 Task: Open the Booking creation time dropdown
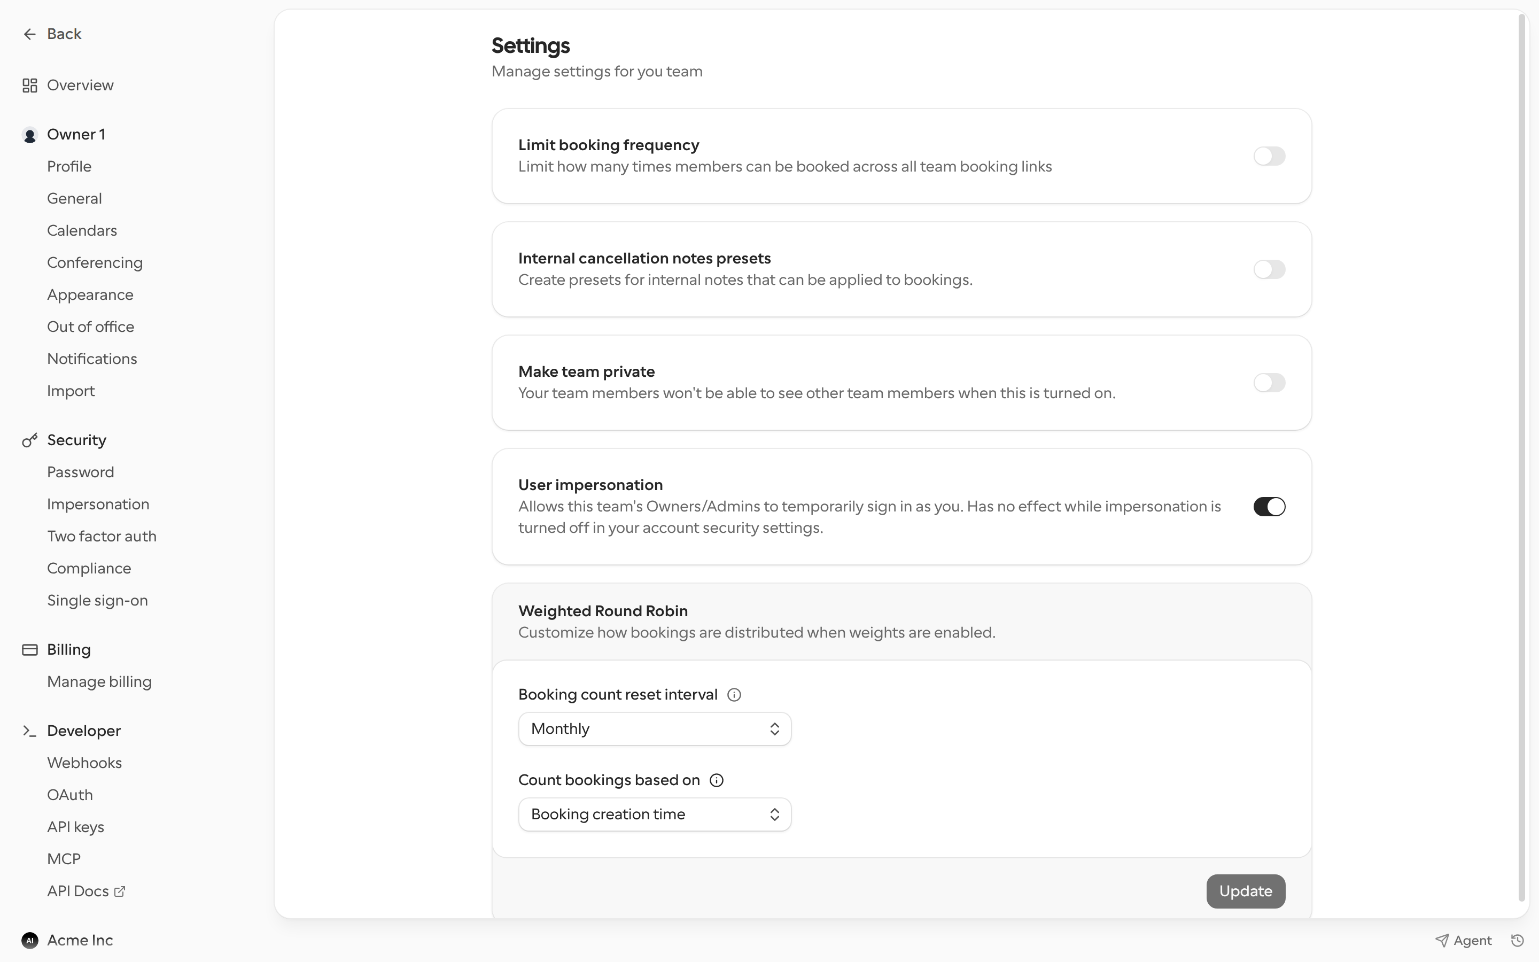pyautogui.click(x=655, y=814)
